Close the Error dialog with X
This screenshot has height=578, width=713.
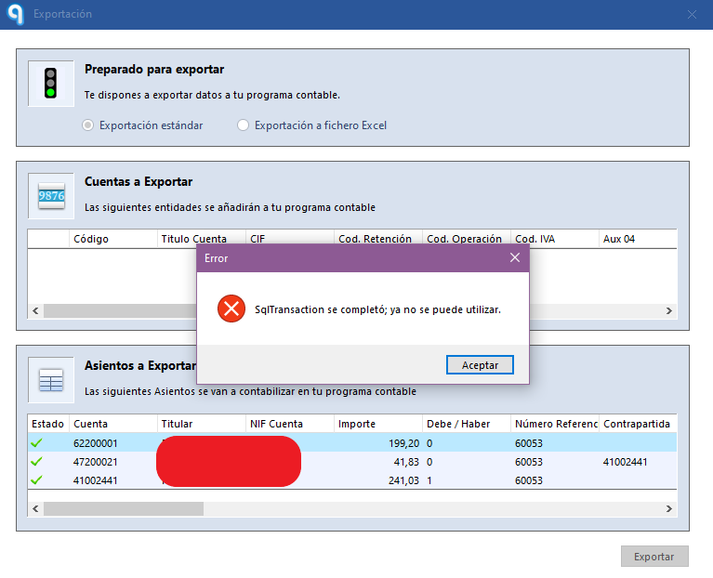point(515,257)
